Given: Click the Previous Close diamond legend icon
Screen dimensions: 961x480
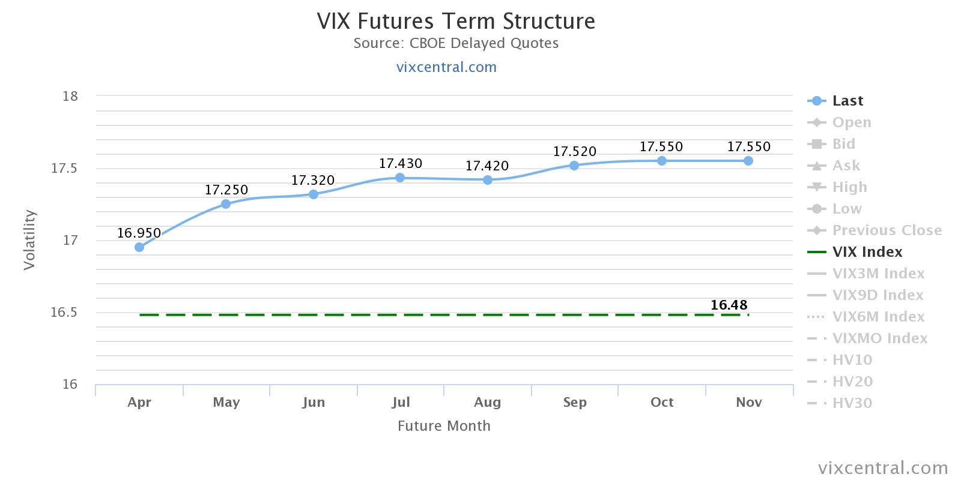Looking at the screenshot, I should point(816,230).
